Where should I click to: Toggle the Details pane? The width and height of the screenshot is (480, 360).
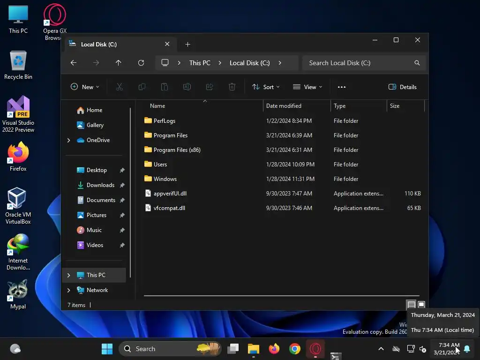[x=402, y=87]
